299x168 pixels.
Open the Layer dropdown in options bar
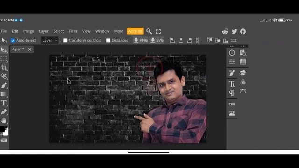tap(50, 41)
